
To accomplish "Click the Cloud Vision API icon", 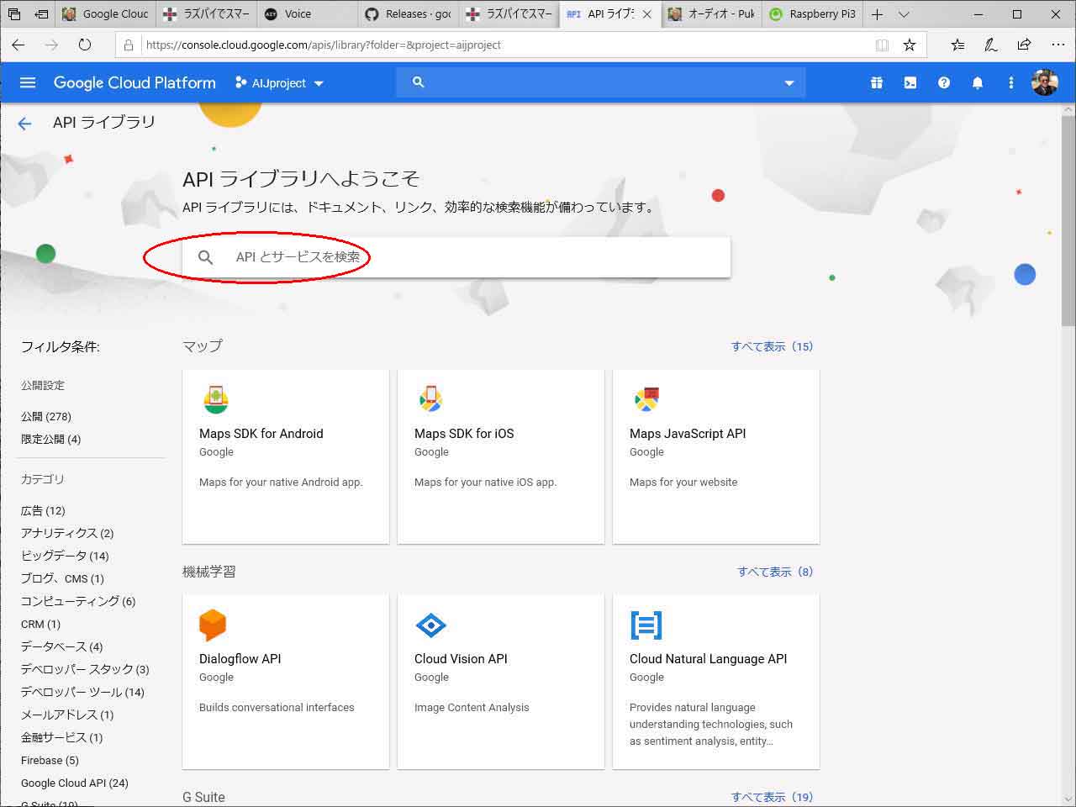I will click(x=431, y=625).
